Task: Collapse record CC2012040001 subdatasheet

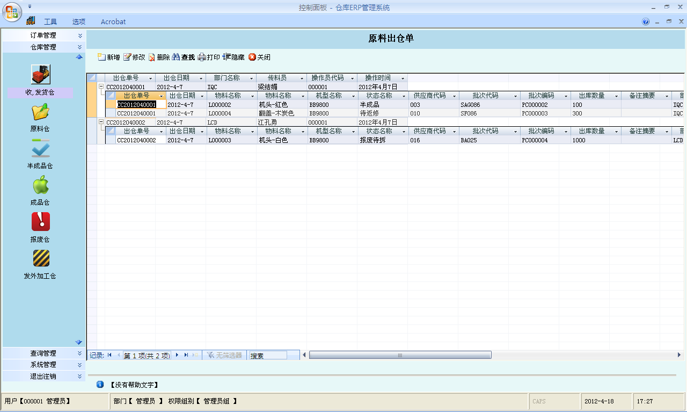Action: 101,86
